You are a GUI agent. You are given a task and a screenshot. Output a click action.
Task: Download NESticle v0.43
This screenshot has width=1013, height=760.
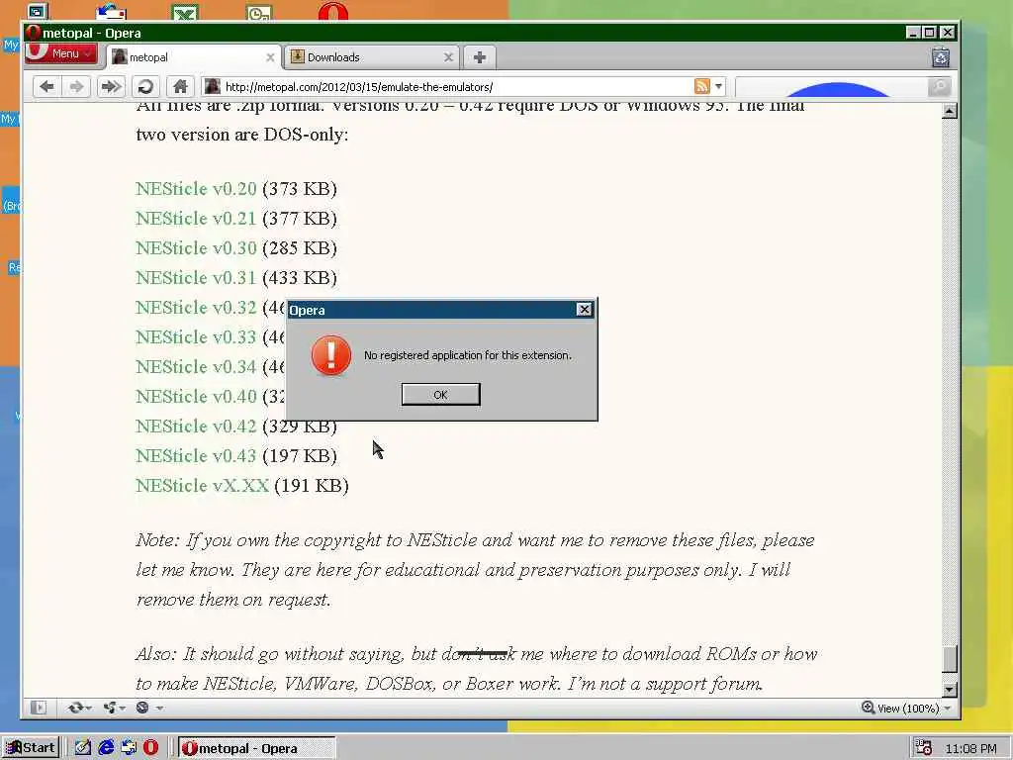[x=196, y=456]
